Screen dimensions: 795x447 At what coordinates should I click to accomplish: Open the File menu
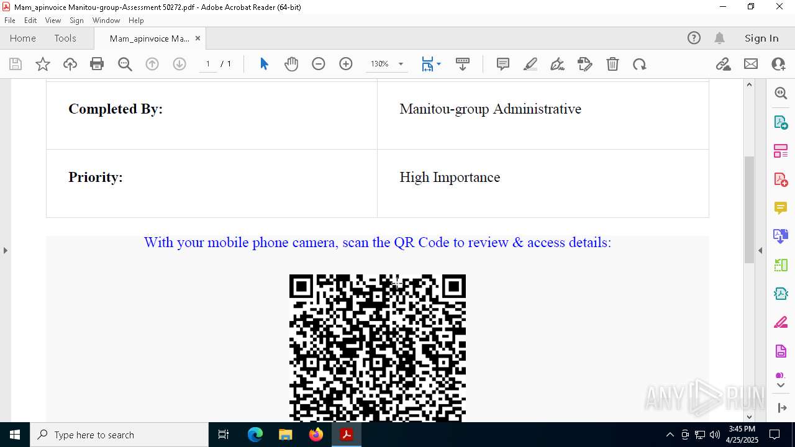pyautogui.click(x=10, y=20)
